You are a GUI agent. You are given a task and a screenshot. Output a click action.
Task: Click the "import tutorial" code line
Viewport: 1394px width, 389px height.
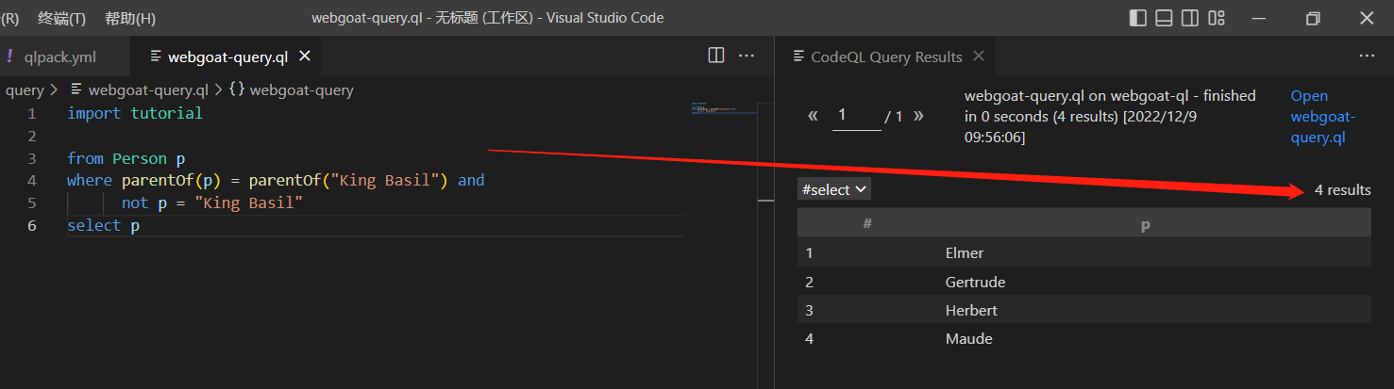[135, 113]
